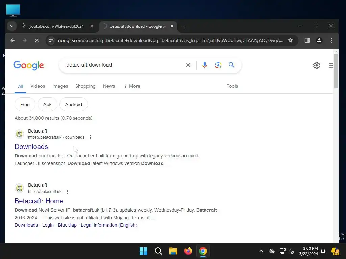Click the network tray icon
Screen dimensions: 346x259
click(x=282, y=251)
